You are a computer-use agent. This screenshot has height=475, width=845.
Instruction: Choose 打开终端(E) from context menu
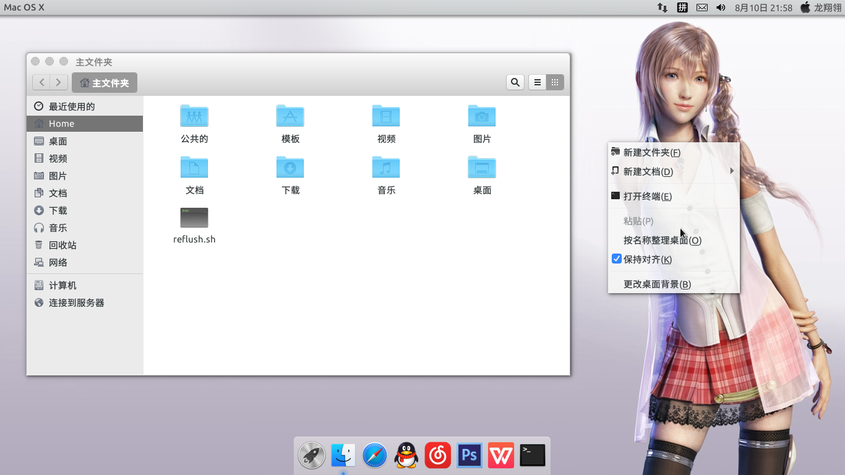674,196
